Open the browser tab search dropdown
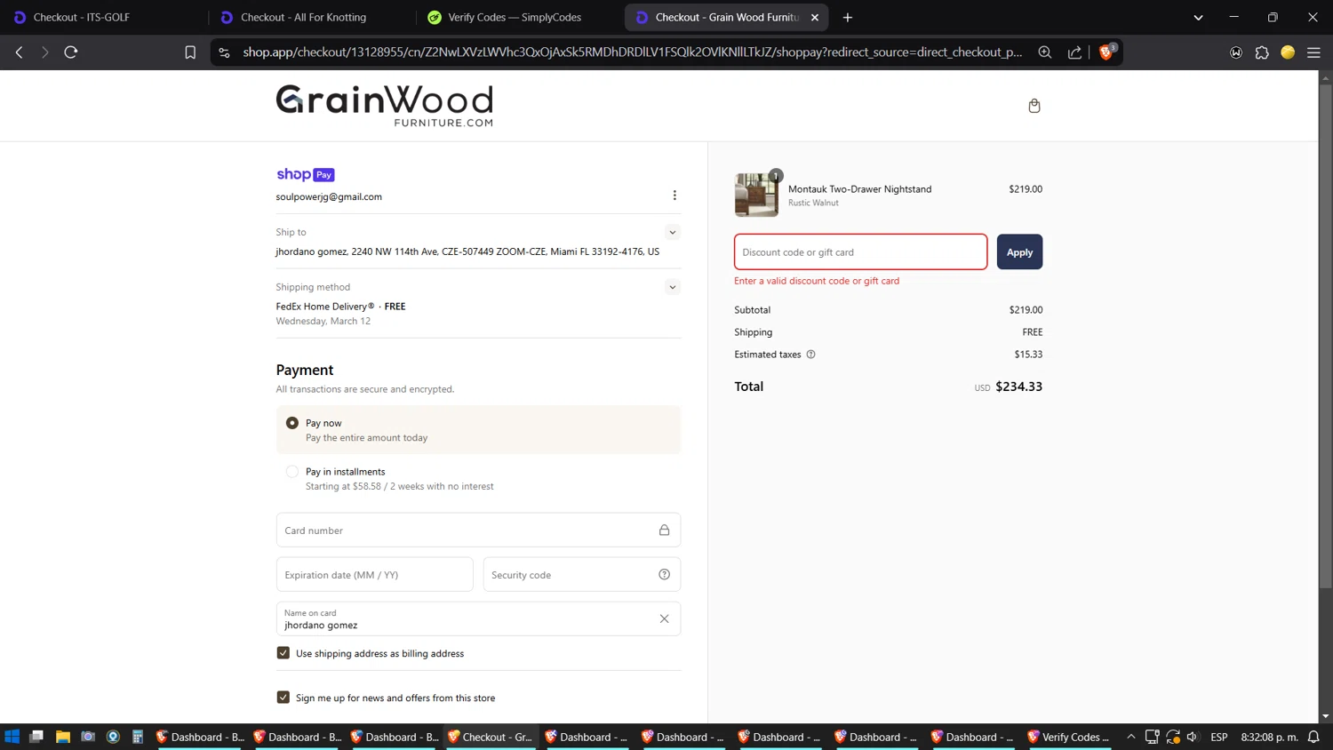 point(1198,17)
